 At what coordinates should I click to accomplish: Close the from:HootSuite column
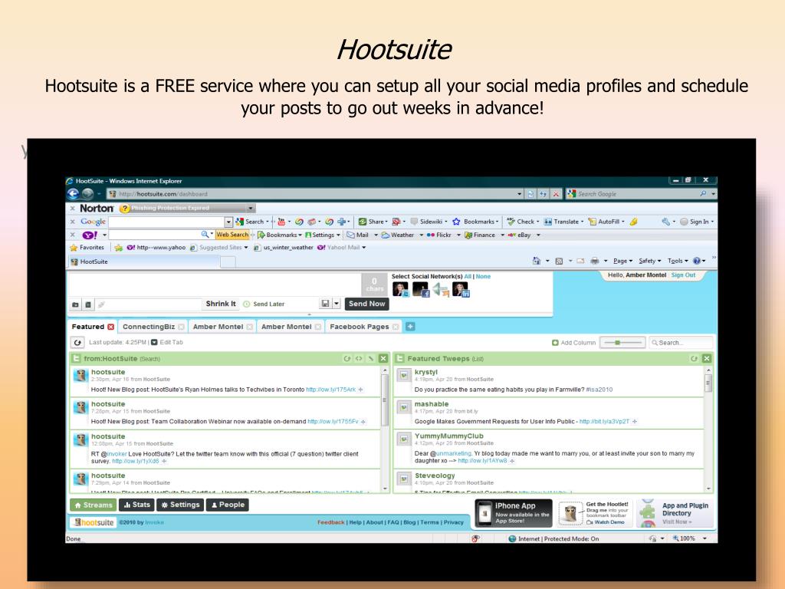[383, 359]
